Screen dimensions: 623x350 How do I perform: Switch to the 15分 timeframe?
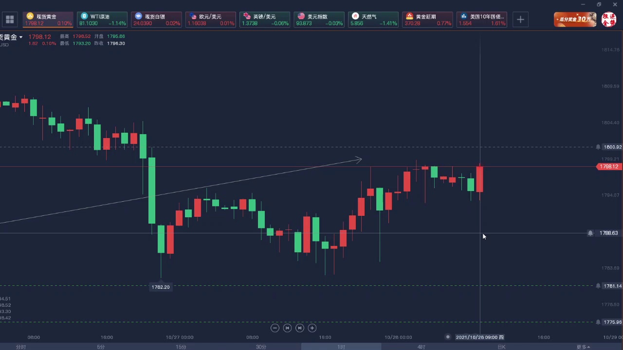(x=181, y=347)
